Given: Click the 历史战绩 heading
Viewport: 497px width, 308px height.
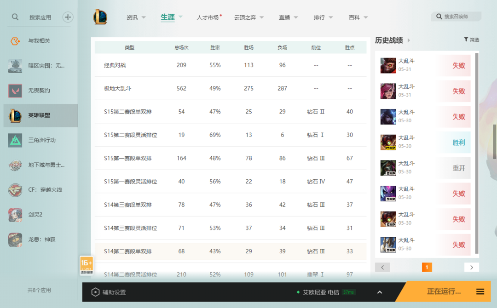Looking at the screenshot, I should point(389,40).
